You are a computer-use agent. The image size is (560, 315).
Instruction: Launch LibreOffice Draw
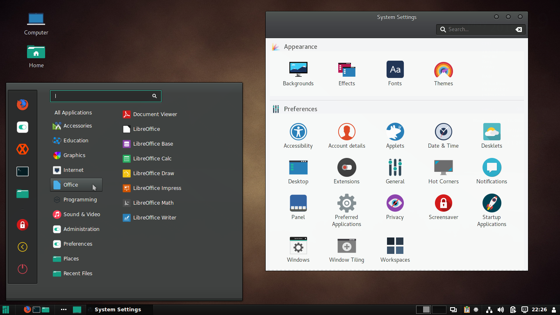[148, 173]
